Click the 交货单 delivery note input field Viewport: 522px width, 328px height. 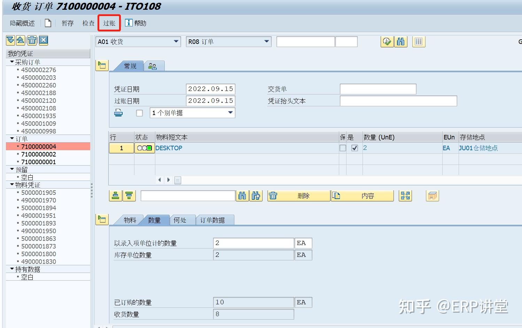pyautogui.click(x=378, y=89)
